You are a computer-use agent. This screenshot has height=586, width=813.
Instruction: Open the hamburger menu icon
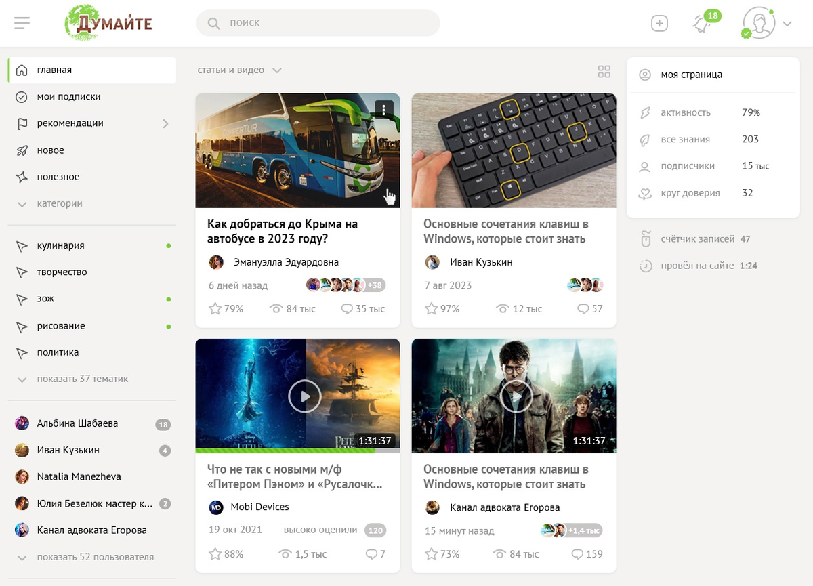tap(22, 23)
